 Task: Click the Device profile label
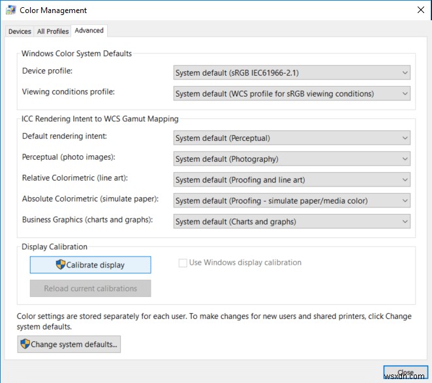47,71
